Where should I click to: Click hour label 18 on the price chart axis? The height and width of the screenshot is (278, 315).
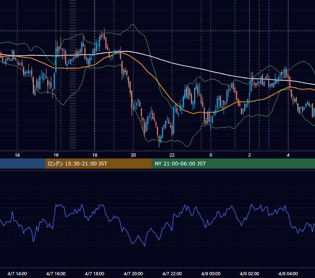pyautogui.click(x=94, y=155)
